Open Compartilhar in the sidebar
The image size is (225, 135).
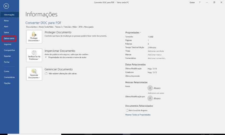(9, 50)
